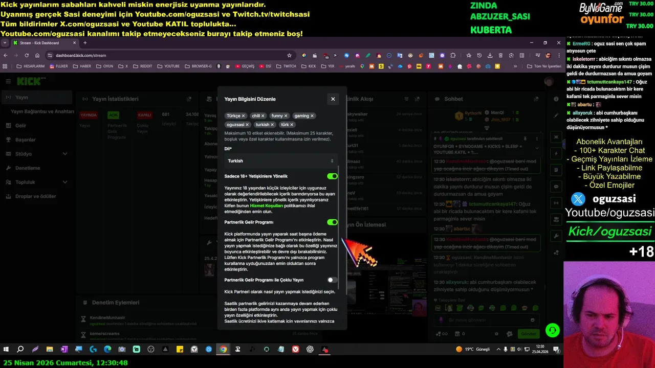Open the profile avatar in Kick header
The width and height of the screenshot is (655, 368).
(549, 81)
